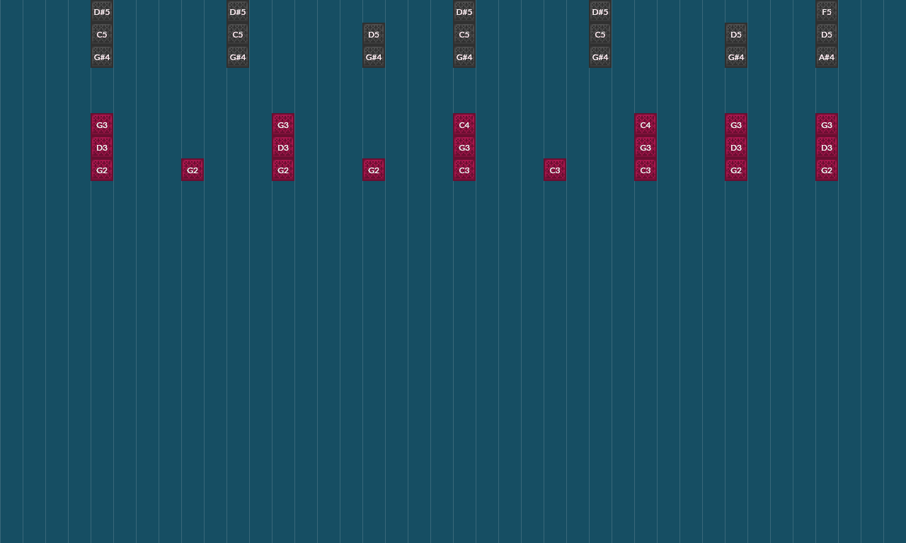This screenshot has height=543, width=906.
Task: Click the gray A#4 note block
Action: 826,57
